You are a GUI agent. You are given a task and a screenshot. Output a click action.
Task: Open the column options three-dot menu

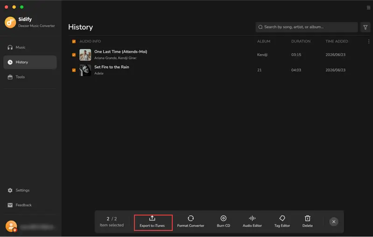click(369, 42)
